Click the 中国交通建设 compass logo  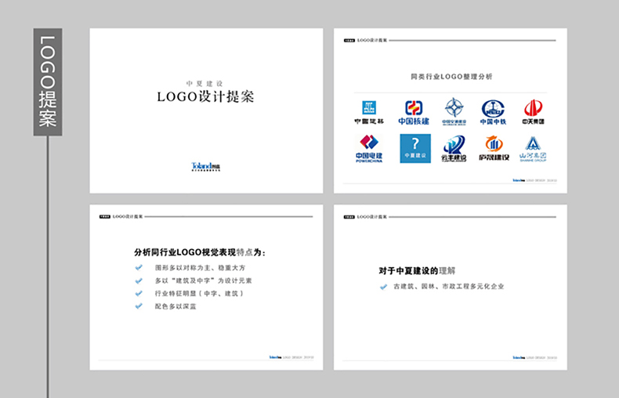(454, 112)
